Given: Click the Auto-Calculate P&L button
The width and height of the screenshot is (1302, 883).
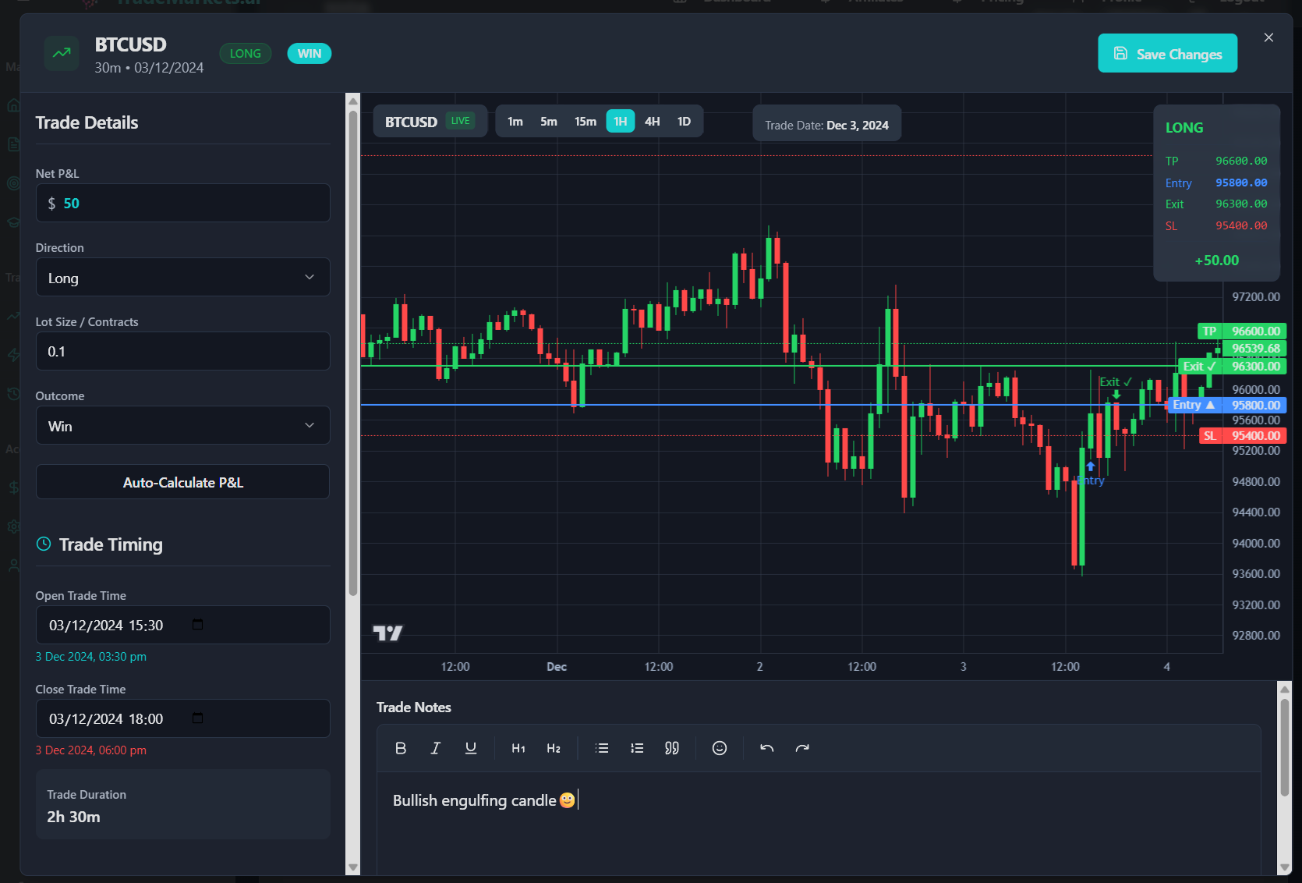Looking at the screenshot, I should tap(182, 482).
